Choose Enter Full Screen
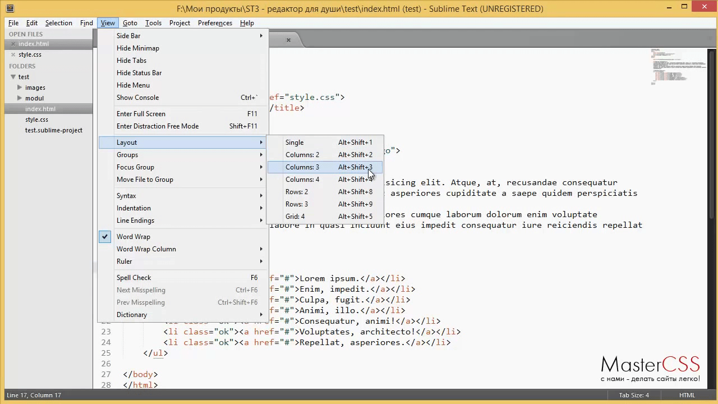The width and height of the screenshot is (718, 404). pos(183,114)
